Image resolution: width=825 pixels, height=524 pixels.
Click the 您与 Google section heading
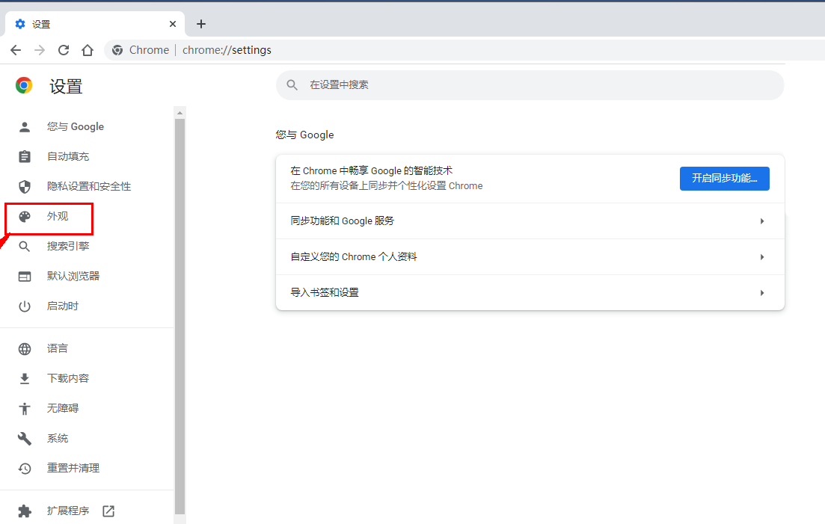pos(304,135)
